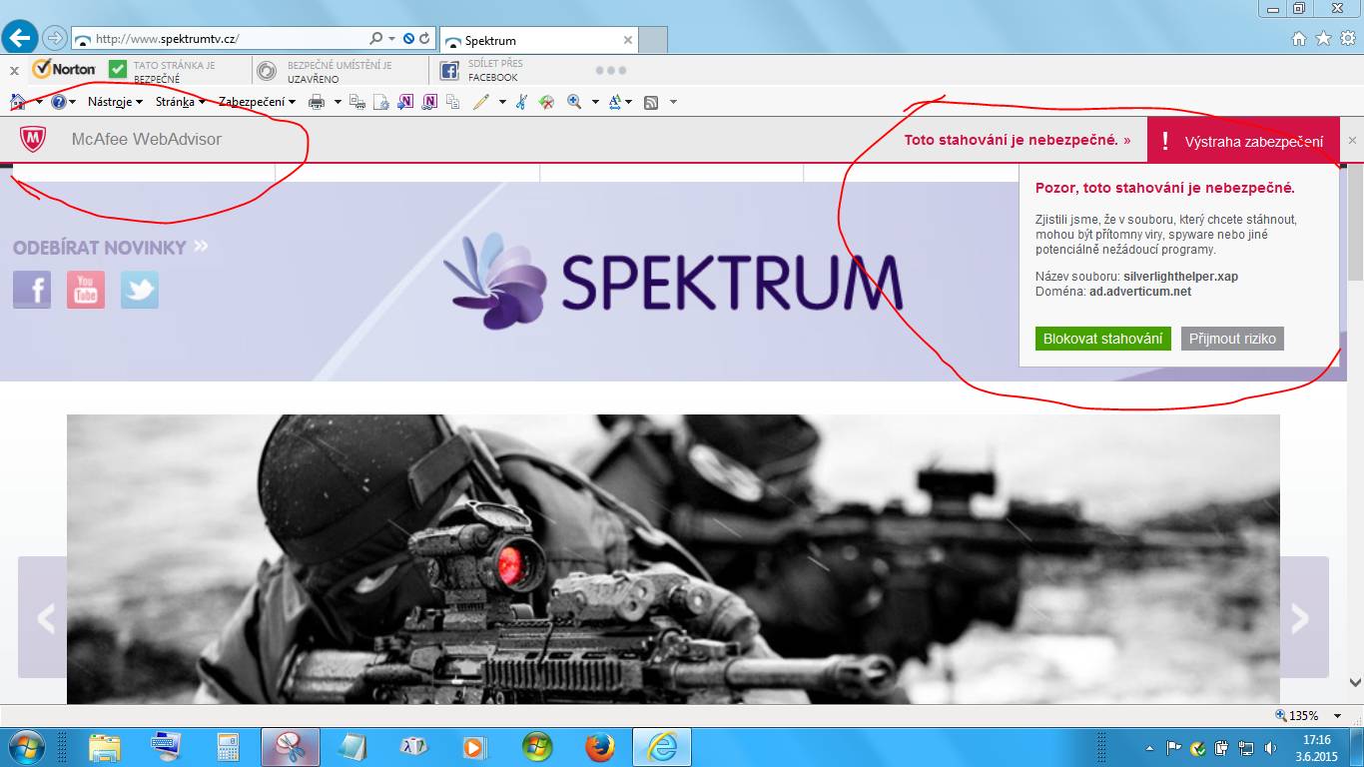Open Snipping Tool on the taskbar
The width and height of the screenshot is (1364, 767).
[x=291, y=747]
